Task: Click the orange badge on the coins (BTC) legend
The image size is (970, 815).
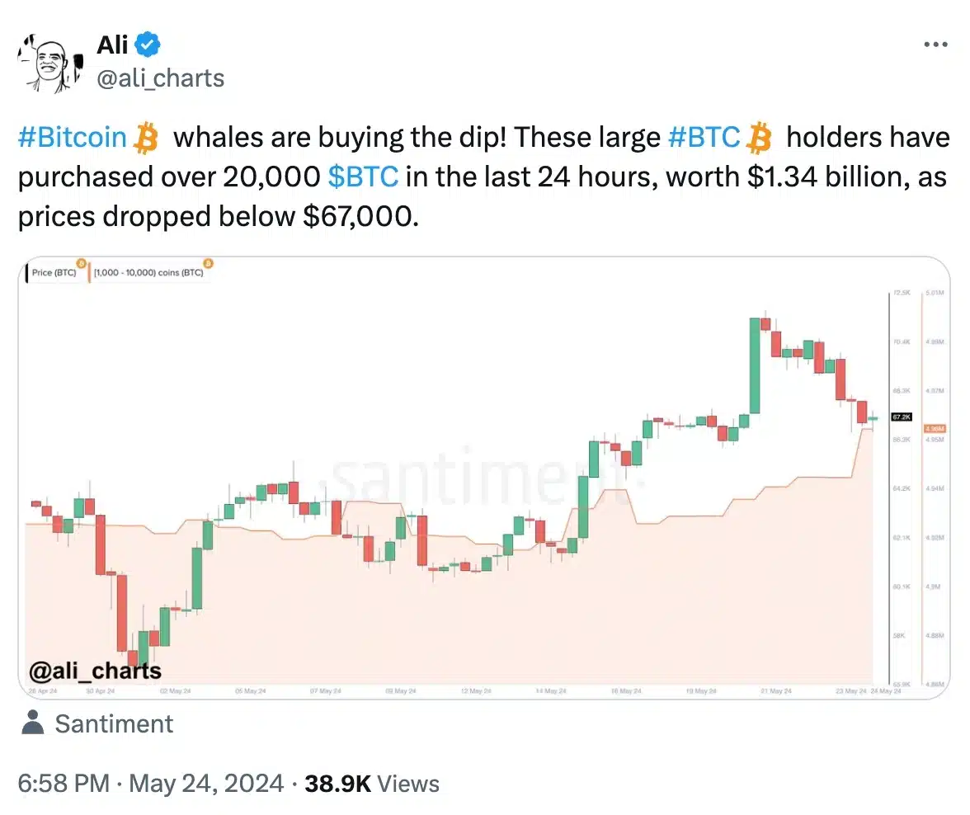Action: pos(209,264)
